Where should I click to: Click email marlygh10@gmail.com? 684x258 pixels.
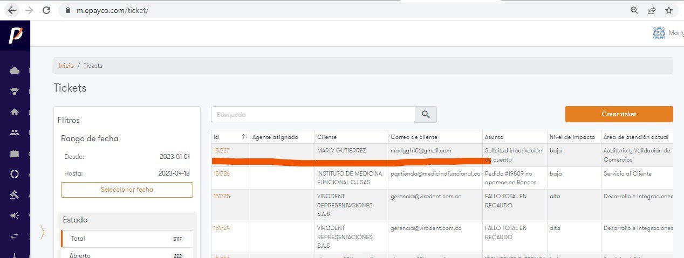point(421,150)
